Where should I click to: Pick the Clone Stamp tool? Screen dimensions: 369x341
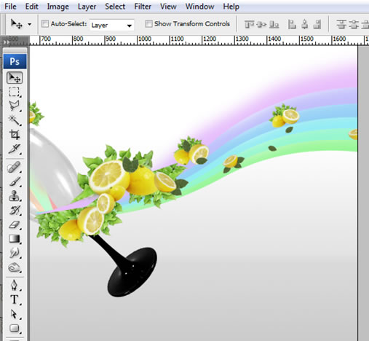coord(15,196)
